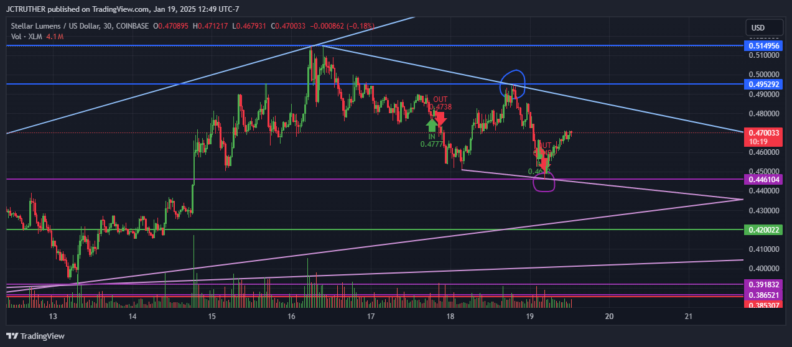Click date 14 on the time axis
The image size is (792, 347).
pos(133,317)
